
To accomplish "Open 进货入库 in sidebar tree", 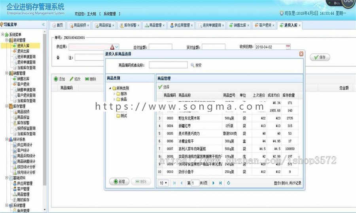I will point(23,46).
